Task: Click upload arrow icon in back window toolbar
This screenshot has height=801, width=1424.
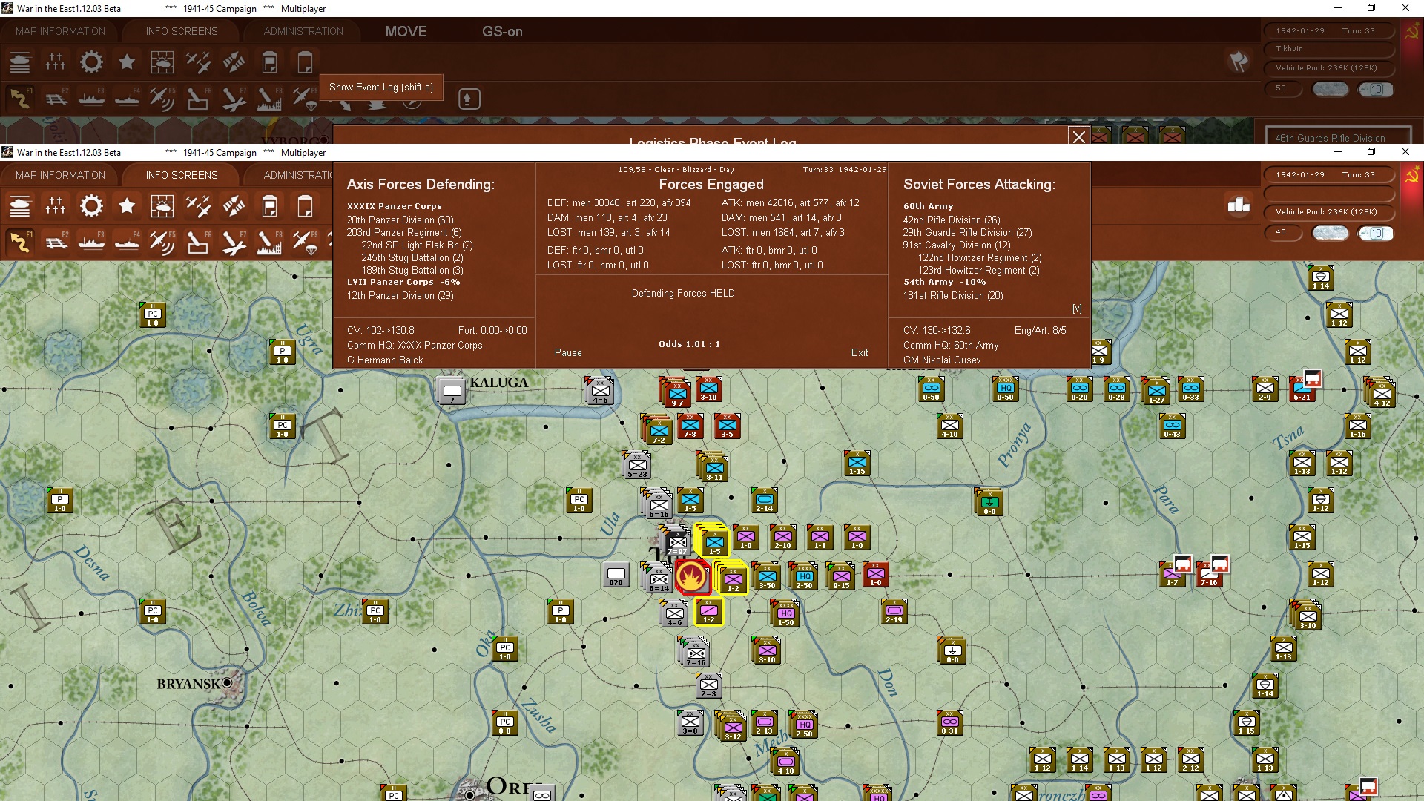Action: click(x=469, y=99)
